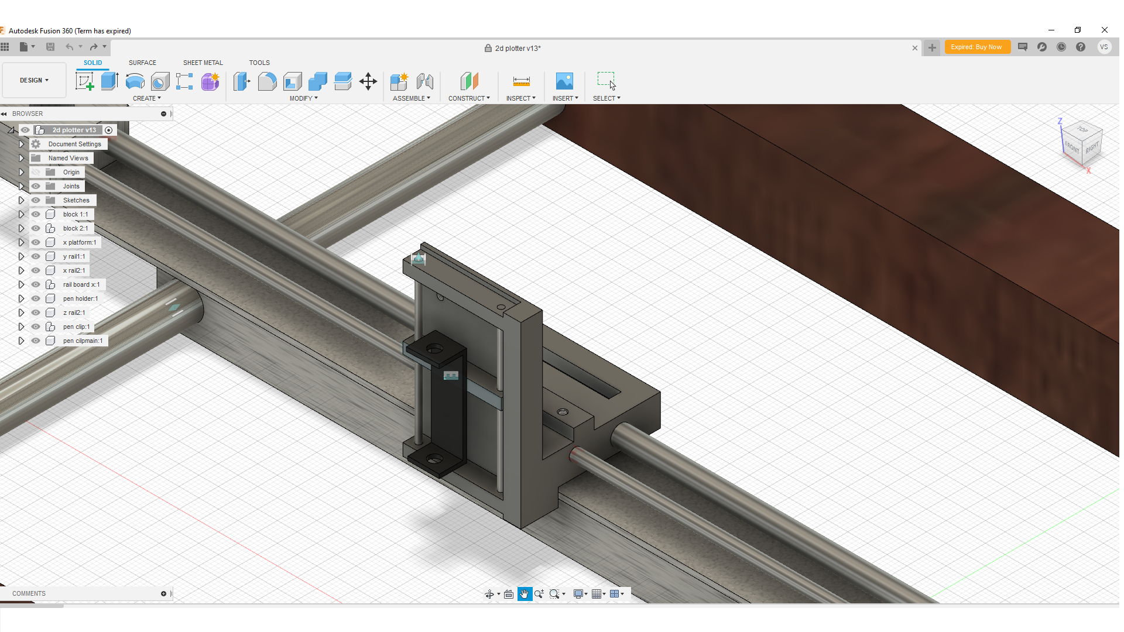Viewport: 1124px width, 632px height.
Task: Click the Expired: Buy Now button
Action: pyautogui.click(x=978, y=47)
